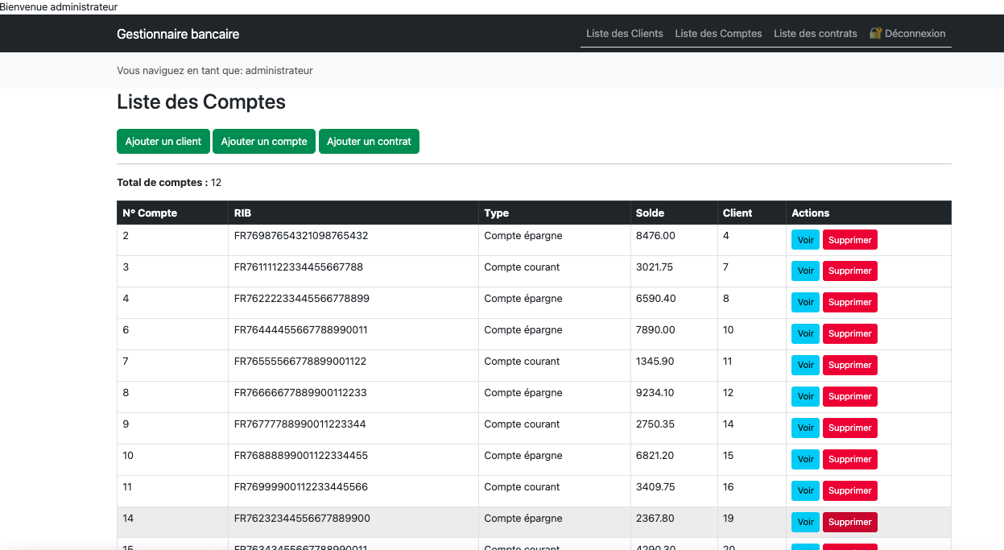Click Supprimer for account number 11
The width and height of the screenshot is (1004, 550).
point(849,491)
